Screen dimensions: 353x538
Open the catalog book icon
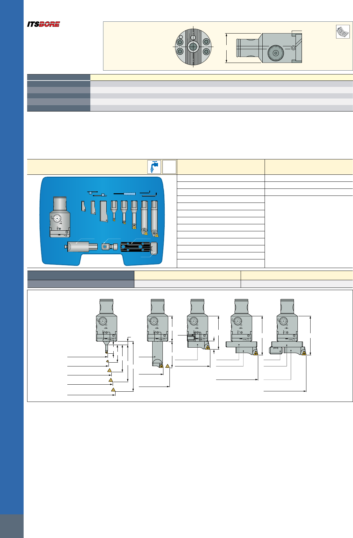tap(343, 32)
